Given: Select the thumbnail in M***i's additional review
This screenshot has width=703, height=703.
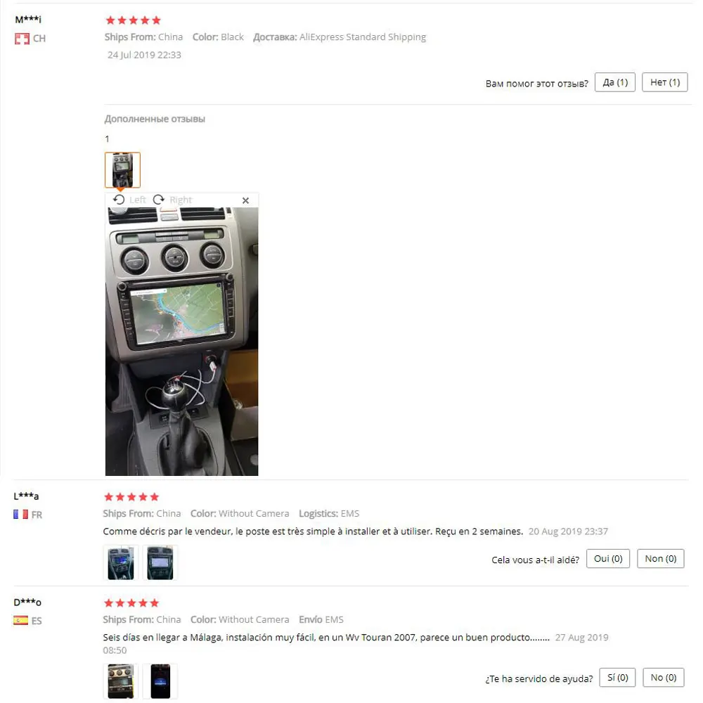Looking at the screenshot, I should (x=122, y=170).
